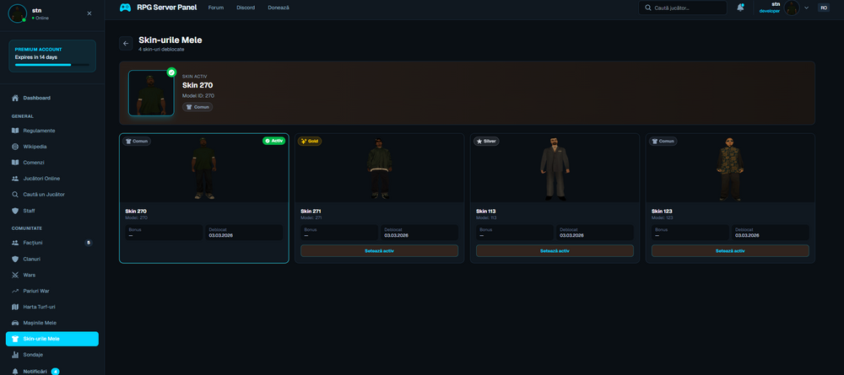Click the Harta Turf-uri map icon
Viewport: 844px width, 375px height.
(15, 307)
